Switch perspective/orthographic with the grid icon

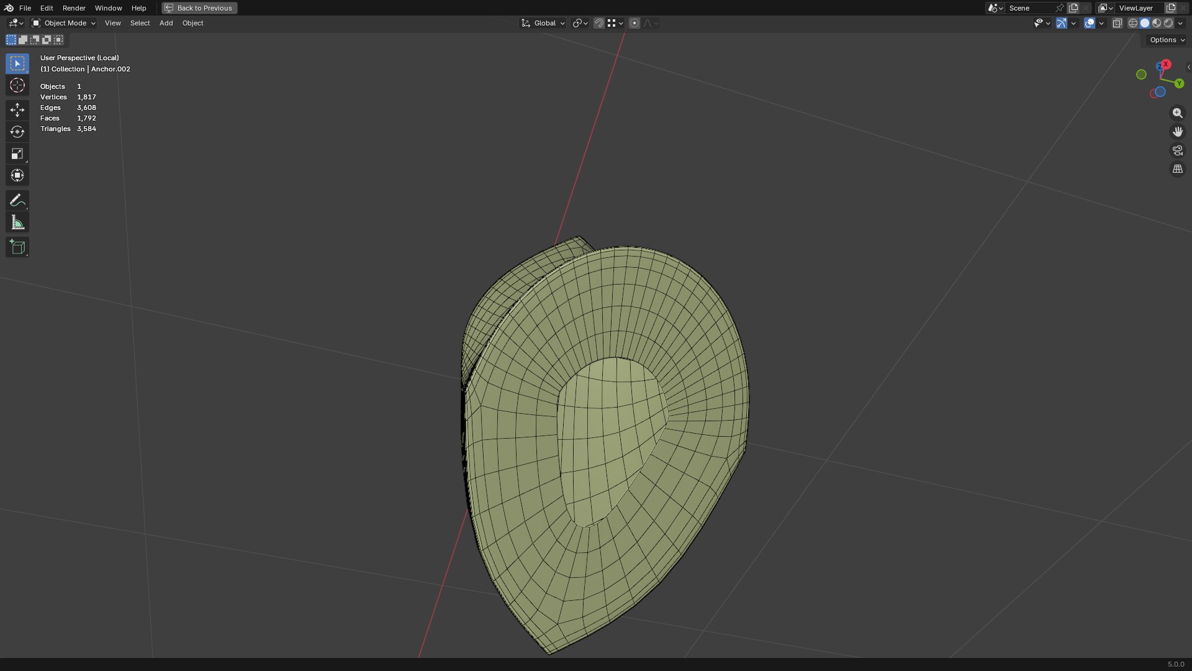pyautogui.click(x=1177, y=169)
